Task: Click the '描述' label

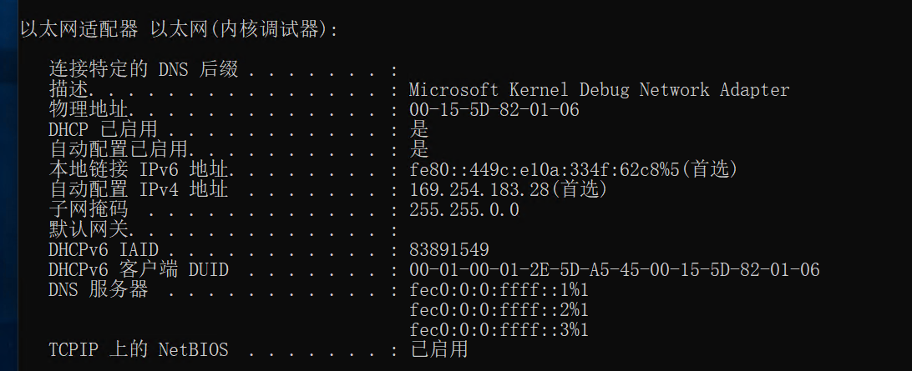Action: [69, 89]
